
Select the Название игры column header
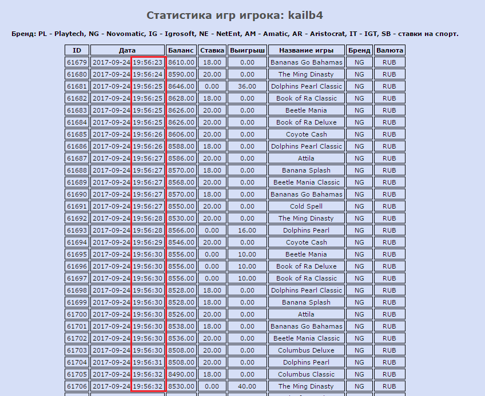click(x=307, y=50)
